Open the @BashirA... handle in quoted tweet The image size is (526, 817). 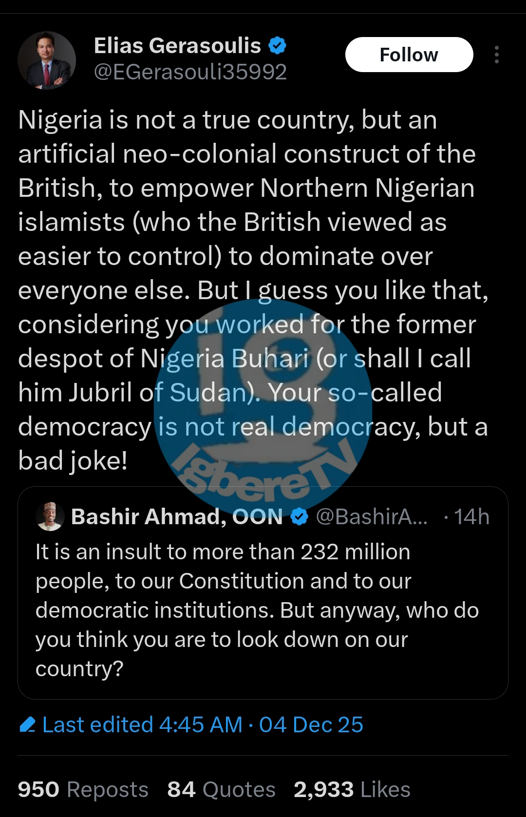(372, 516)
